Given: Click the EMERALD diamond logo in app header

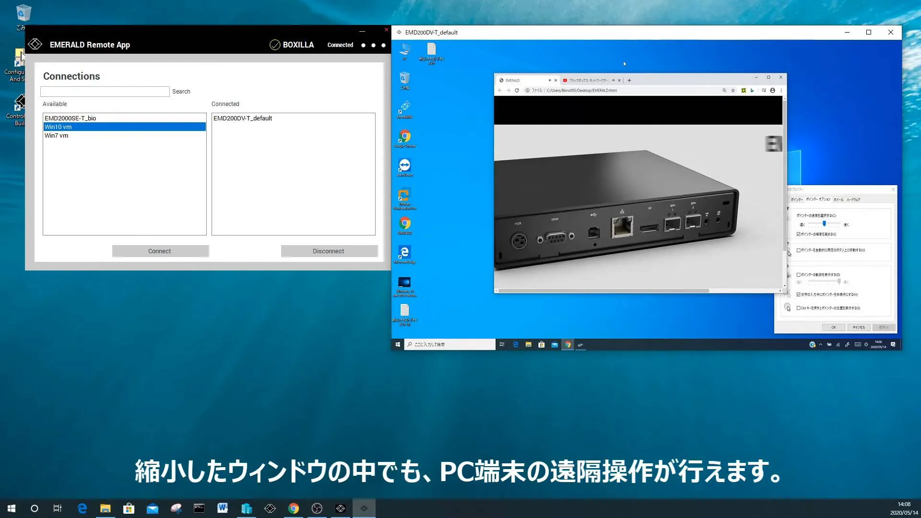Looking at the screenshot, I should (x=35, y=45).
